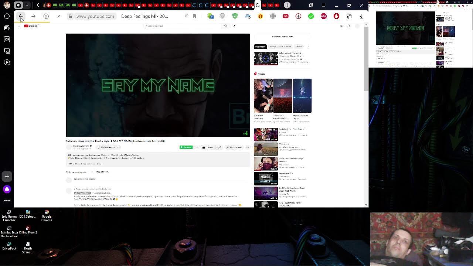The height and width of the screenshot is (266, 473).
Task: Open the subscription notifications dropdown button
Action: point(108,147)
